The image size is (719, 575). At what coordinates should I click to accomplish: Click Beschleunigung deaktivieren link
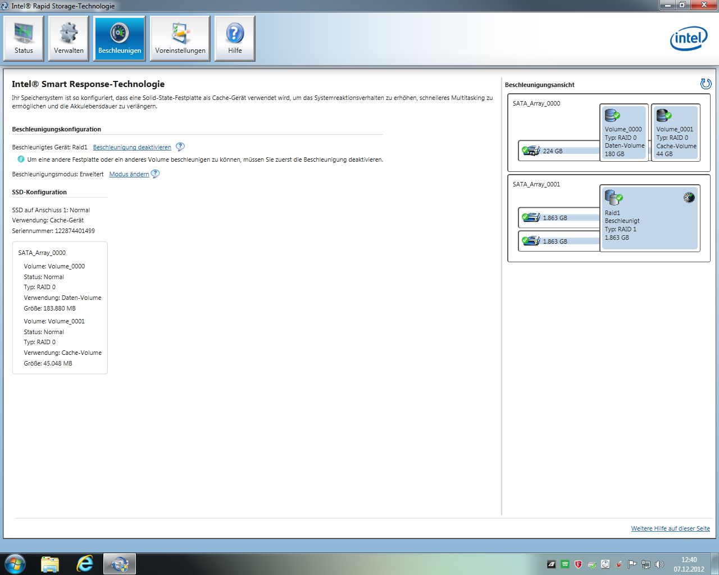[132, 147]
